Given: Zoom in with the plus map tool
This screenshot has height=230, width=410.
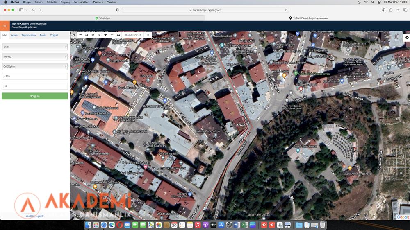Looking at the screenshot, I should coord(74,35).
